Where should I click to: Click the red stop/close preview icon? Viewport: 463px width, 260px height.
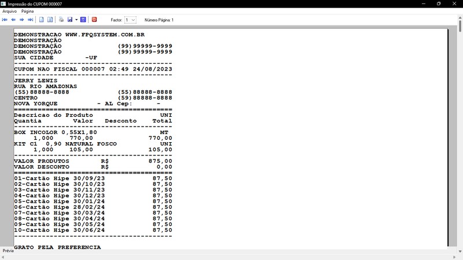click(94, 20)
